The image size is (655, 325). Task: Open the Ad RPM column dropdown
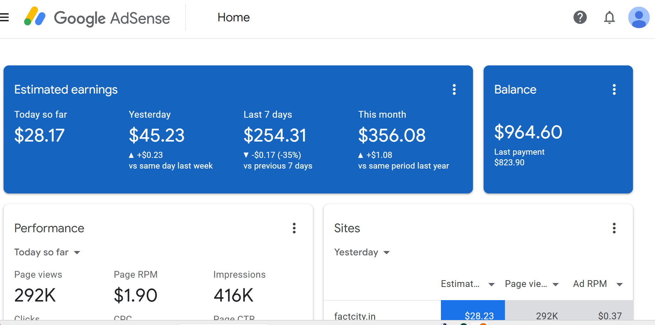[619, 284]
